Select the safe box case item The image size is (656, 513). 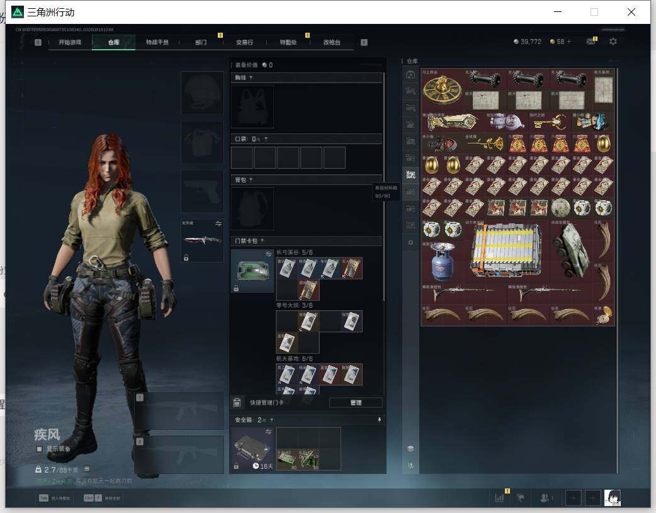[252, 449]
